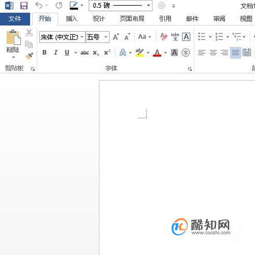The image size is (255, 255).
Task: Toggle Bold formatting
Action: pyautogui.click(x=44, y=53)
